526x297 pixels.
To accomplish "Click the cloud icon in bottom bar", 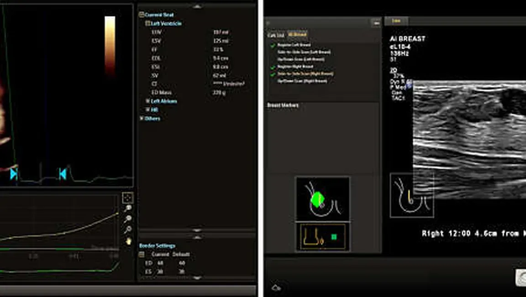I will click(x=276, y=287).
